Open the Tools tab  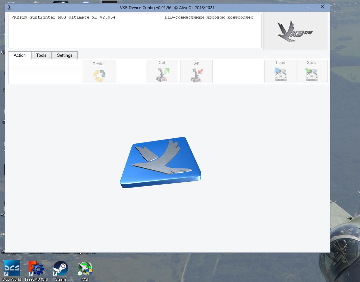click(x=41, y=55)
